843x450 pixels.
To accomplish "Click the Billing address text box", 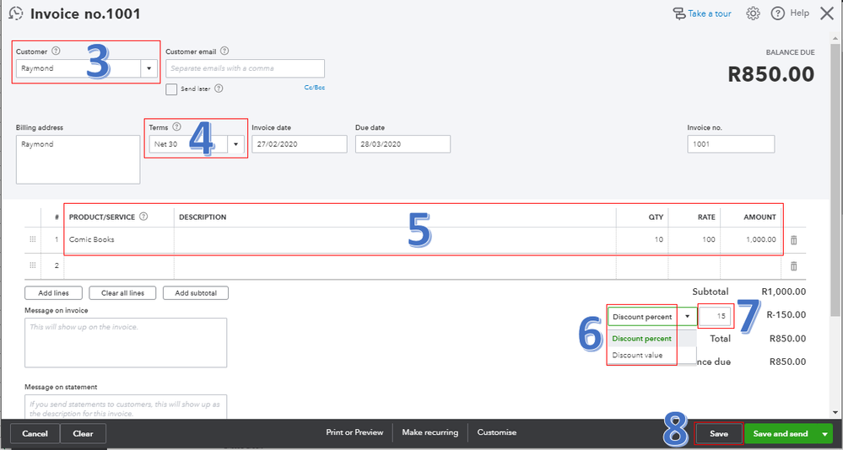I will (78, 159).
